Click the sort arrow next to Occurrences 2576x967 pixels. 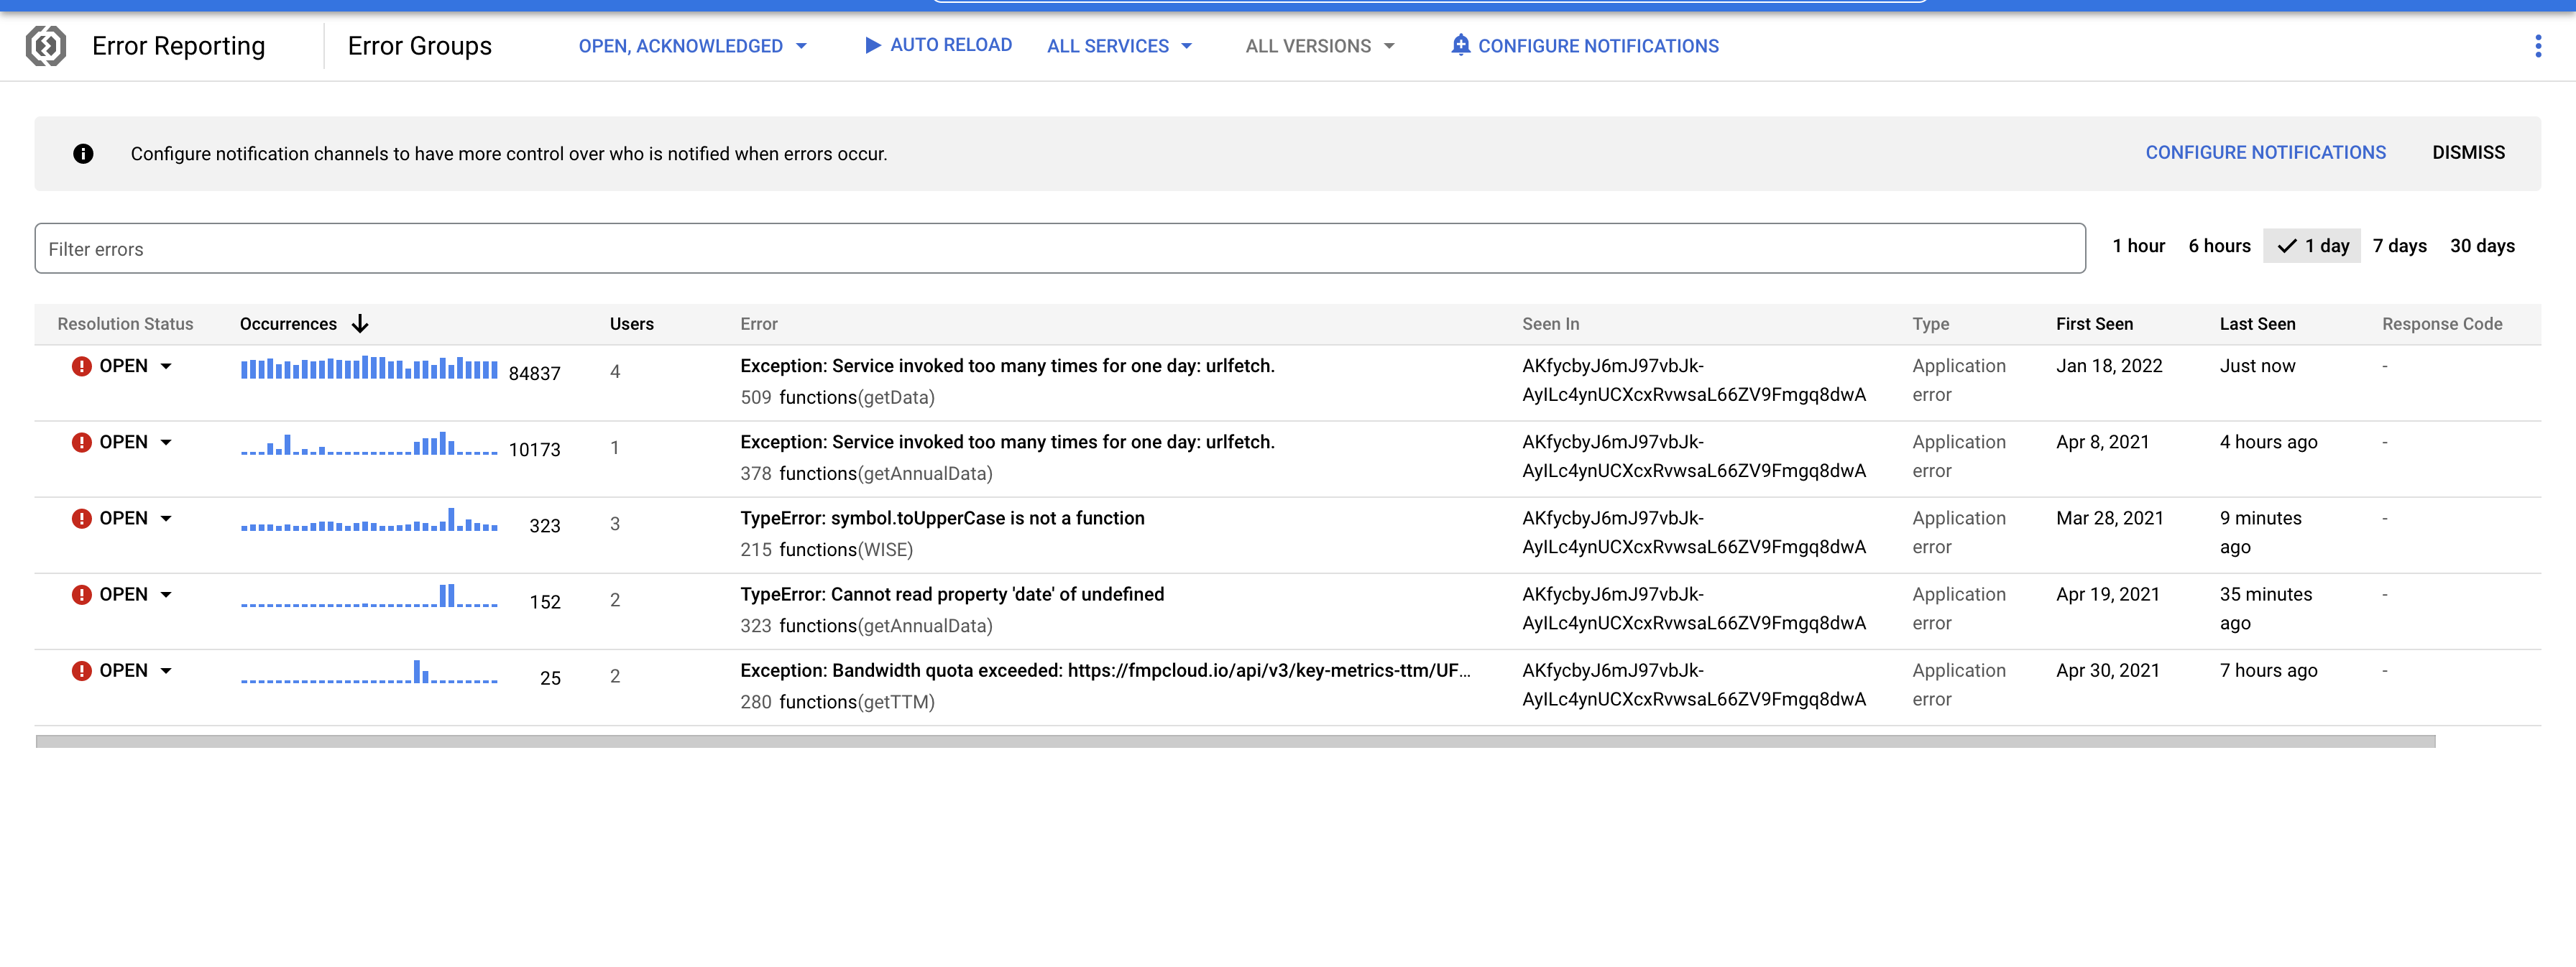click(360, 324)
